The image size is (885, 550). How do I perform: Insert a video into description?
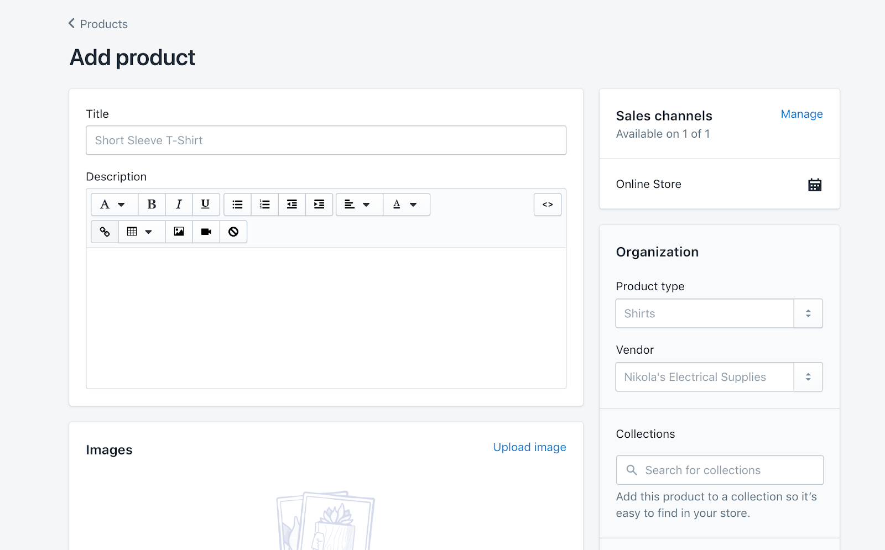point(206,232)
